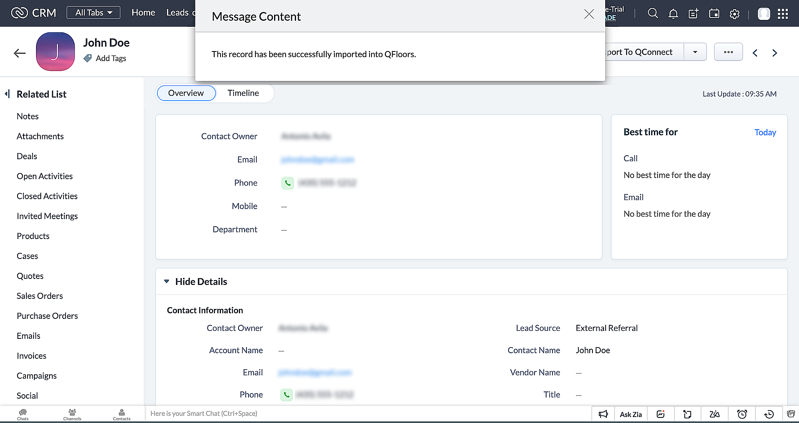
Task: Click the phone icon in Contact Information
Action: pos(286,395)
